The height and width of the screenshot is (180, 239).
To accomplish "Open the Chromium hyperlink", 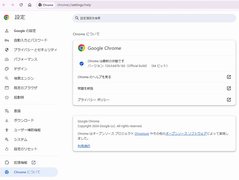I will pyautogui.click(x=142, y=134).
